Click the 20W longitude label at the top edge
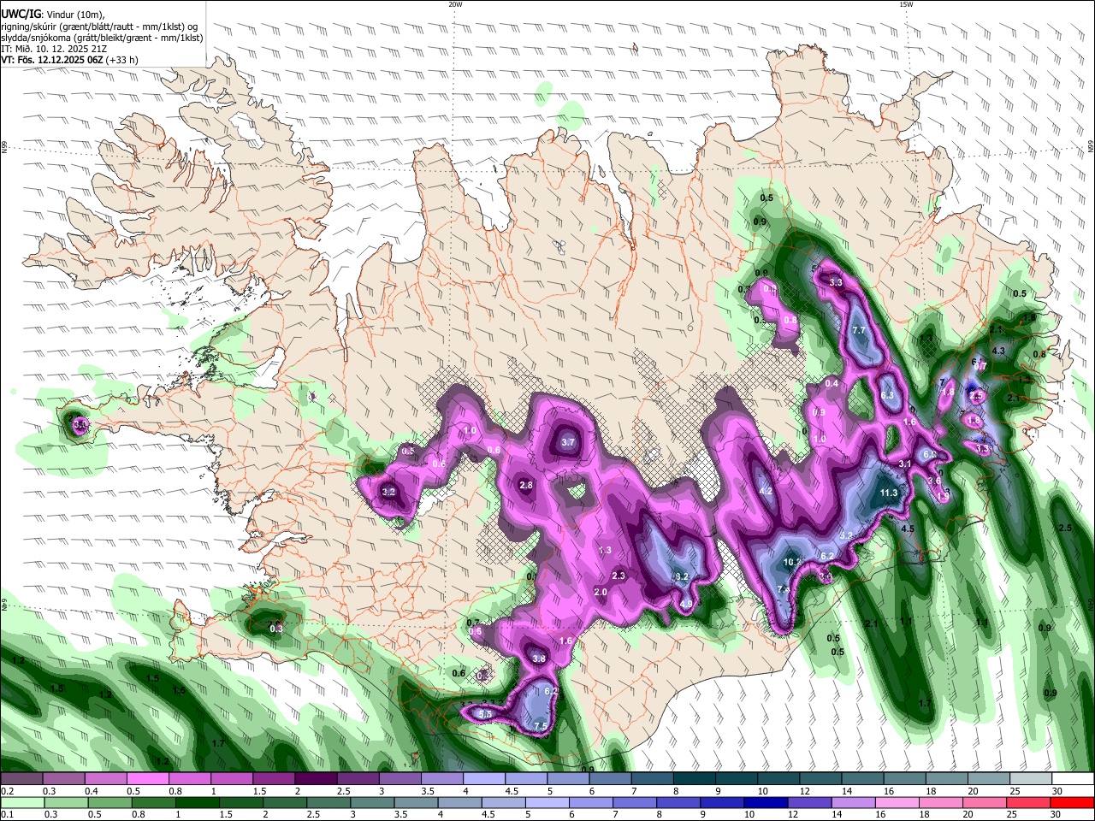The width and height of the screenshot is (1095, 821). (455, 4)
